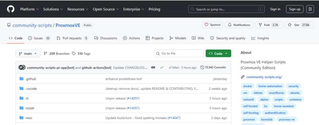Open the appearance settings icon in header
The image size is (319, 125).
310,9
